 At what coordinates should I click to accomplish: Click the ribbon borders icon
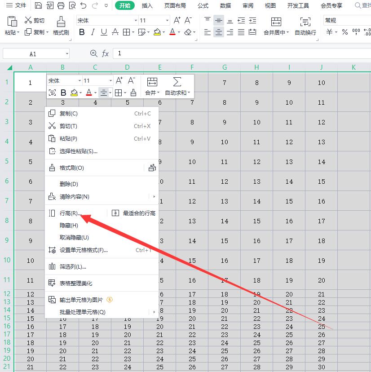point(126,32)
